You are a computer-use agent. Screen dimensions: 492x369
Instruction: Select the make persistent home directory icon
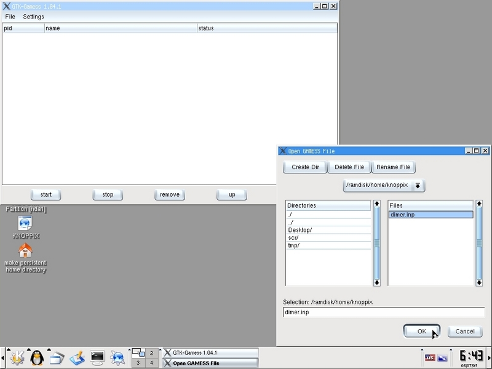(25, 251)
